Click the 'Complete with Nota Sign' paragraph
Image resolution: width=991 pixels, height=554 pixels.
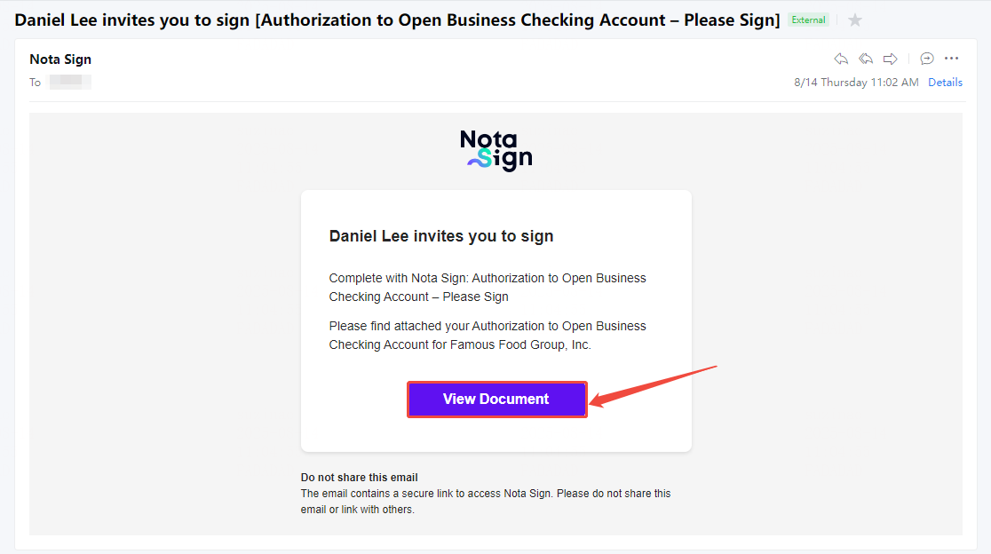[x=488, y=287]
